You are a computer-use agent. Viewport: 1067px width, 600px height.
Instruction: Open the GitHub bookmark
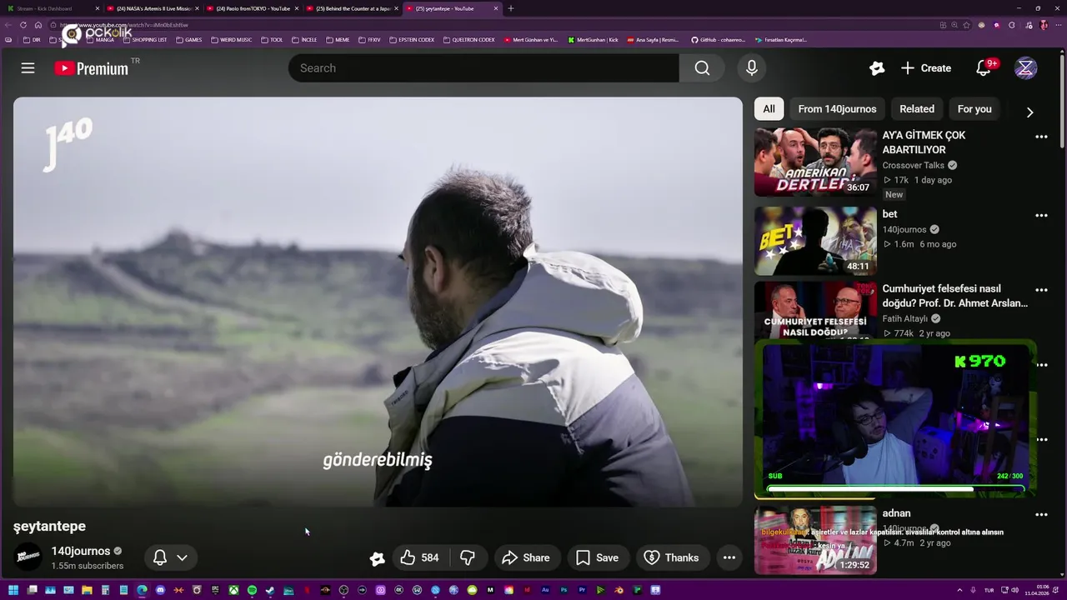pyautogui.click(x=718, y=39)
